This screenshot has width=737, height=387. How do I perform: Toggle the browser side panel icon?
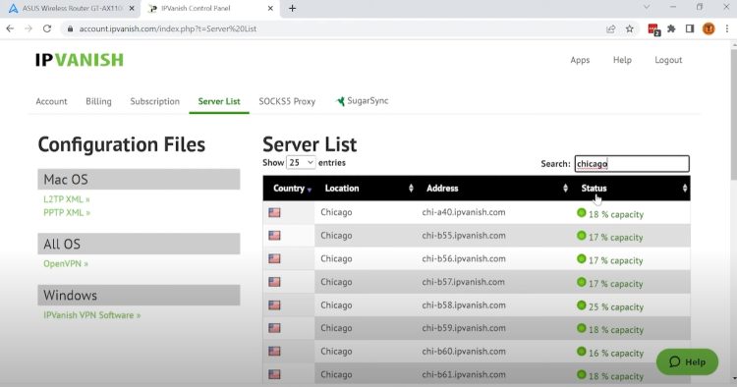690,29
